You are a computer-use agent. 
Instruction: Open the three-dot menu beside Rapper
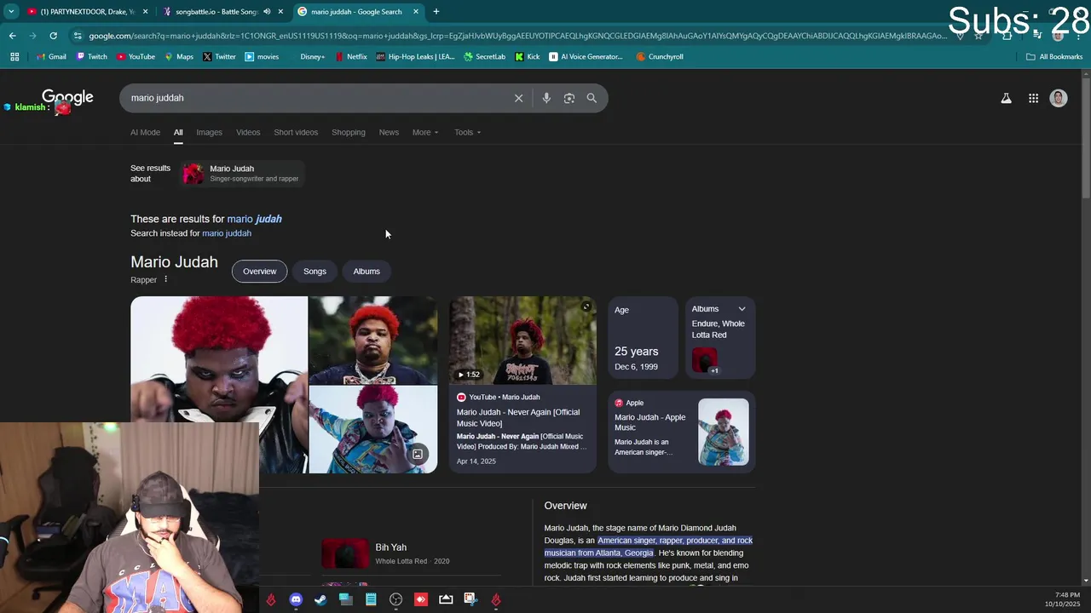point(166,279)
